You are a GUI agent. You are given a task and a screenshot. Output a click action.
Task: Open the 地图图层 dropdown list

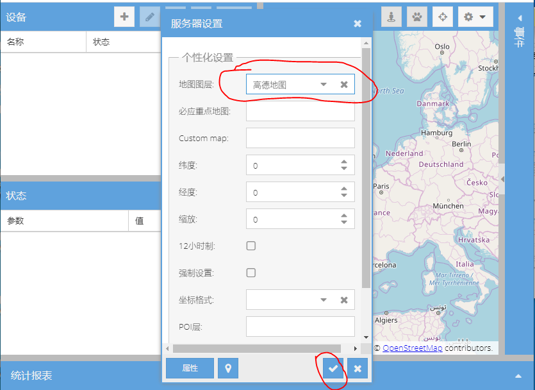[324, 85]
